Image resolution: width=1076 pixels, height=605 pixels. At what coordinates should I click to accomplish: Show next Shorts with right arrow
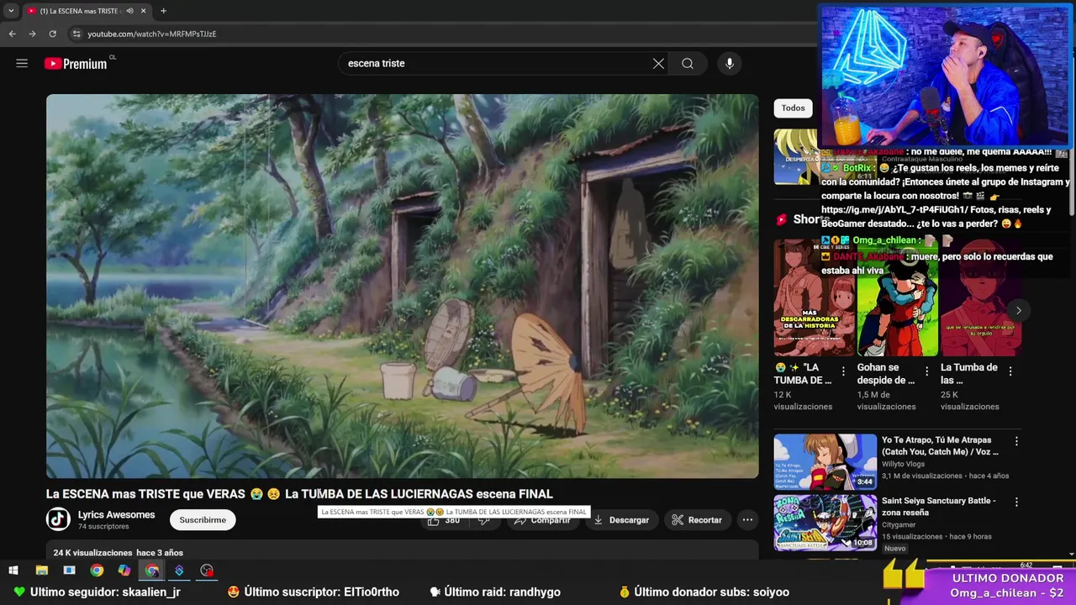pyautogui.click(x=1018, y=310)
